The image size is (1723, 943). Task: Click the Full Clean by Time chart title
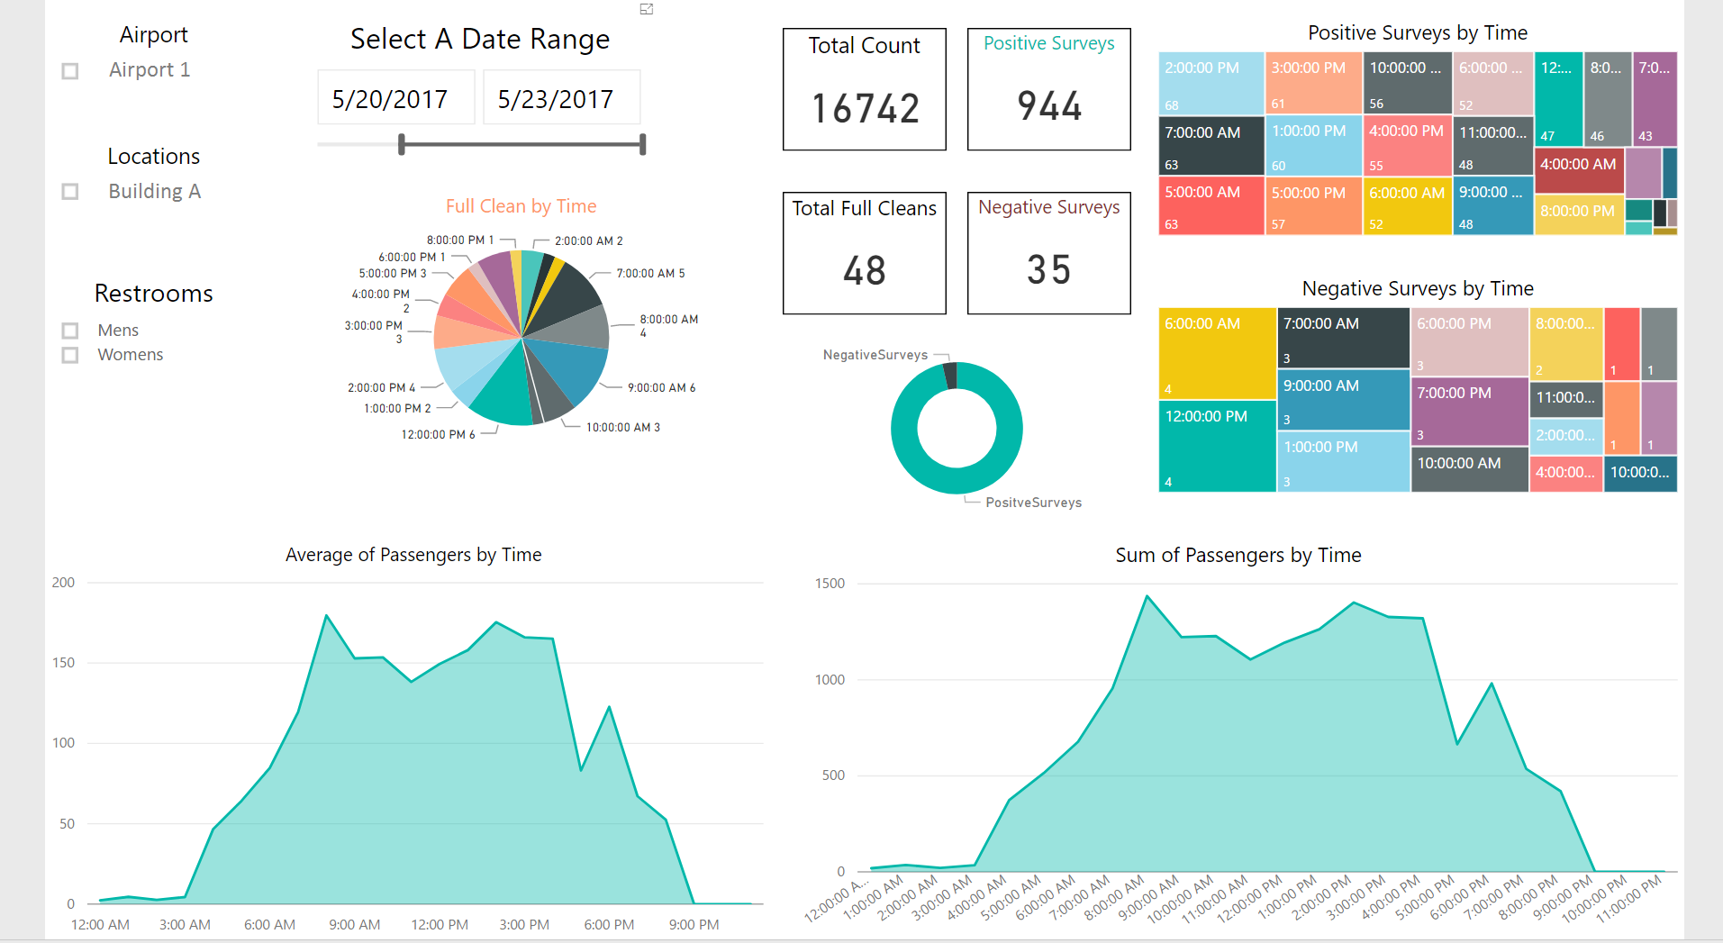pos(521,206)
